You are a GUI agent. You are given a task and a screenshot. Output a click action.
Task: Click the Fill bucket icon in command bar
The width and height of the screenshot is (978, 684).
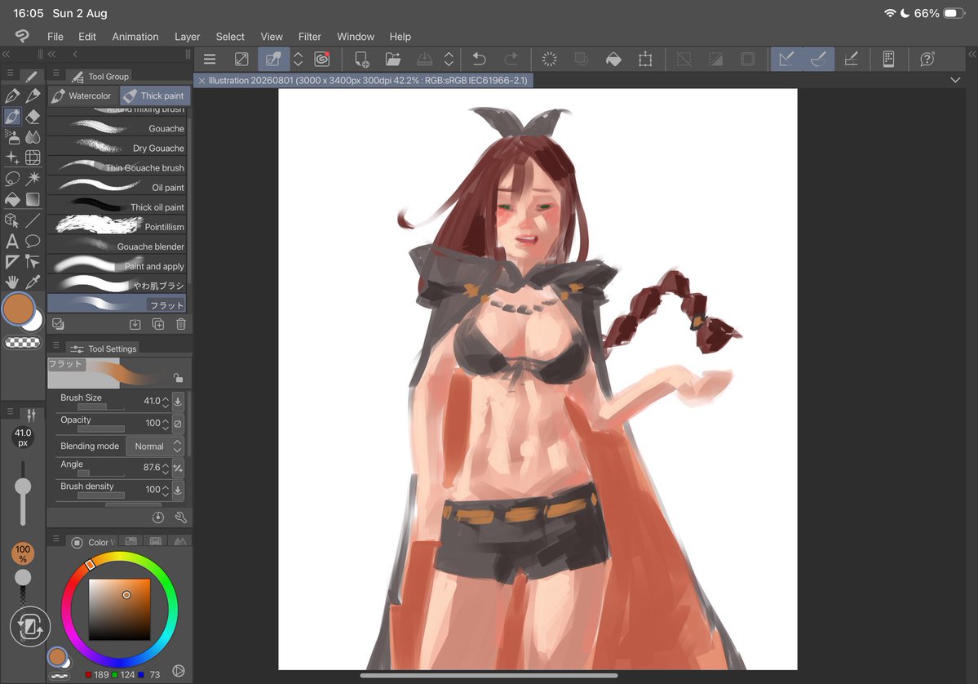(613, 60)
